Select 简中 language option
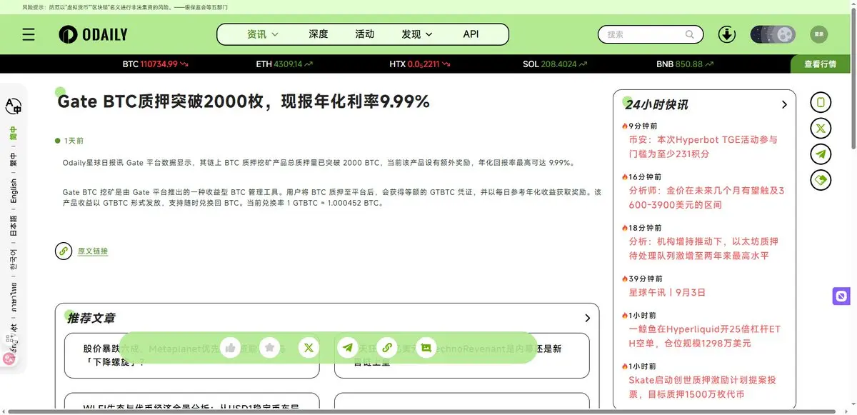This screenshot has height=415, width=857. [14, 134]
